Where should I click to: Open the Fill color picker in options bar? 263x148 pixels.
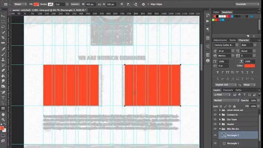pos(36,5)
